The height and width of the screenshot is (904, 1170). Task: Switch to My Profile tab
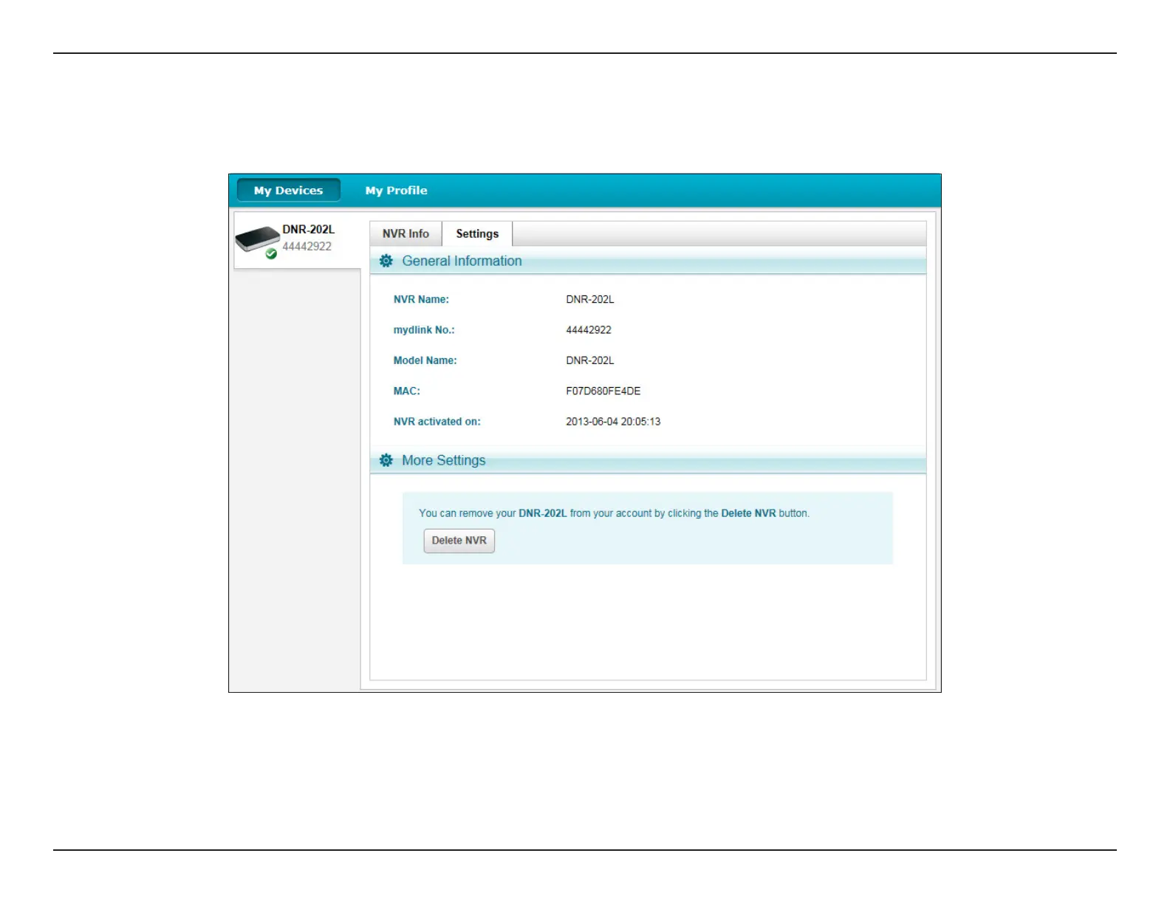[396, 191]
